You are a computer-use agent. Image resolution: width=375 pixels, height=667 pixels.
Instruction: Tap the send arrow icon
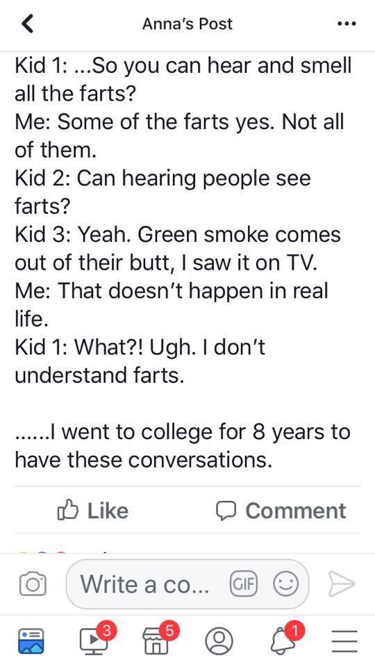(x=341, y=584)
